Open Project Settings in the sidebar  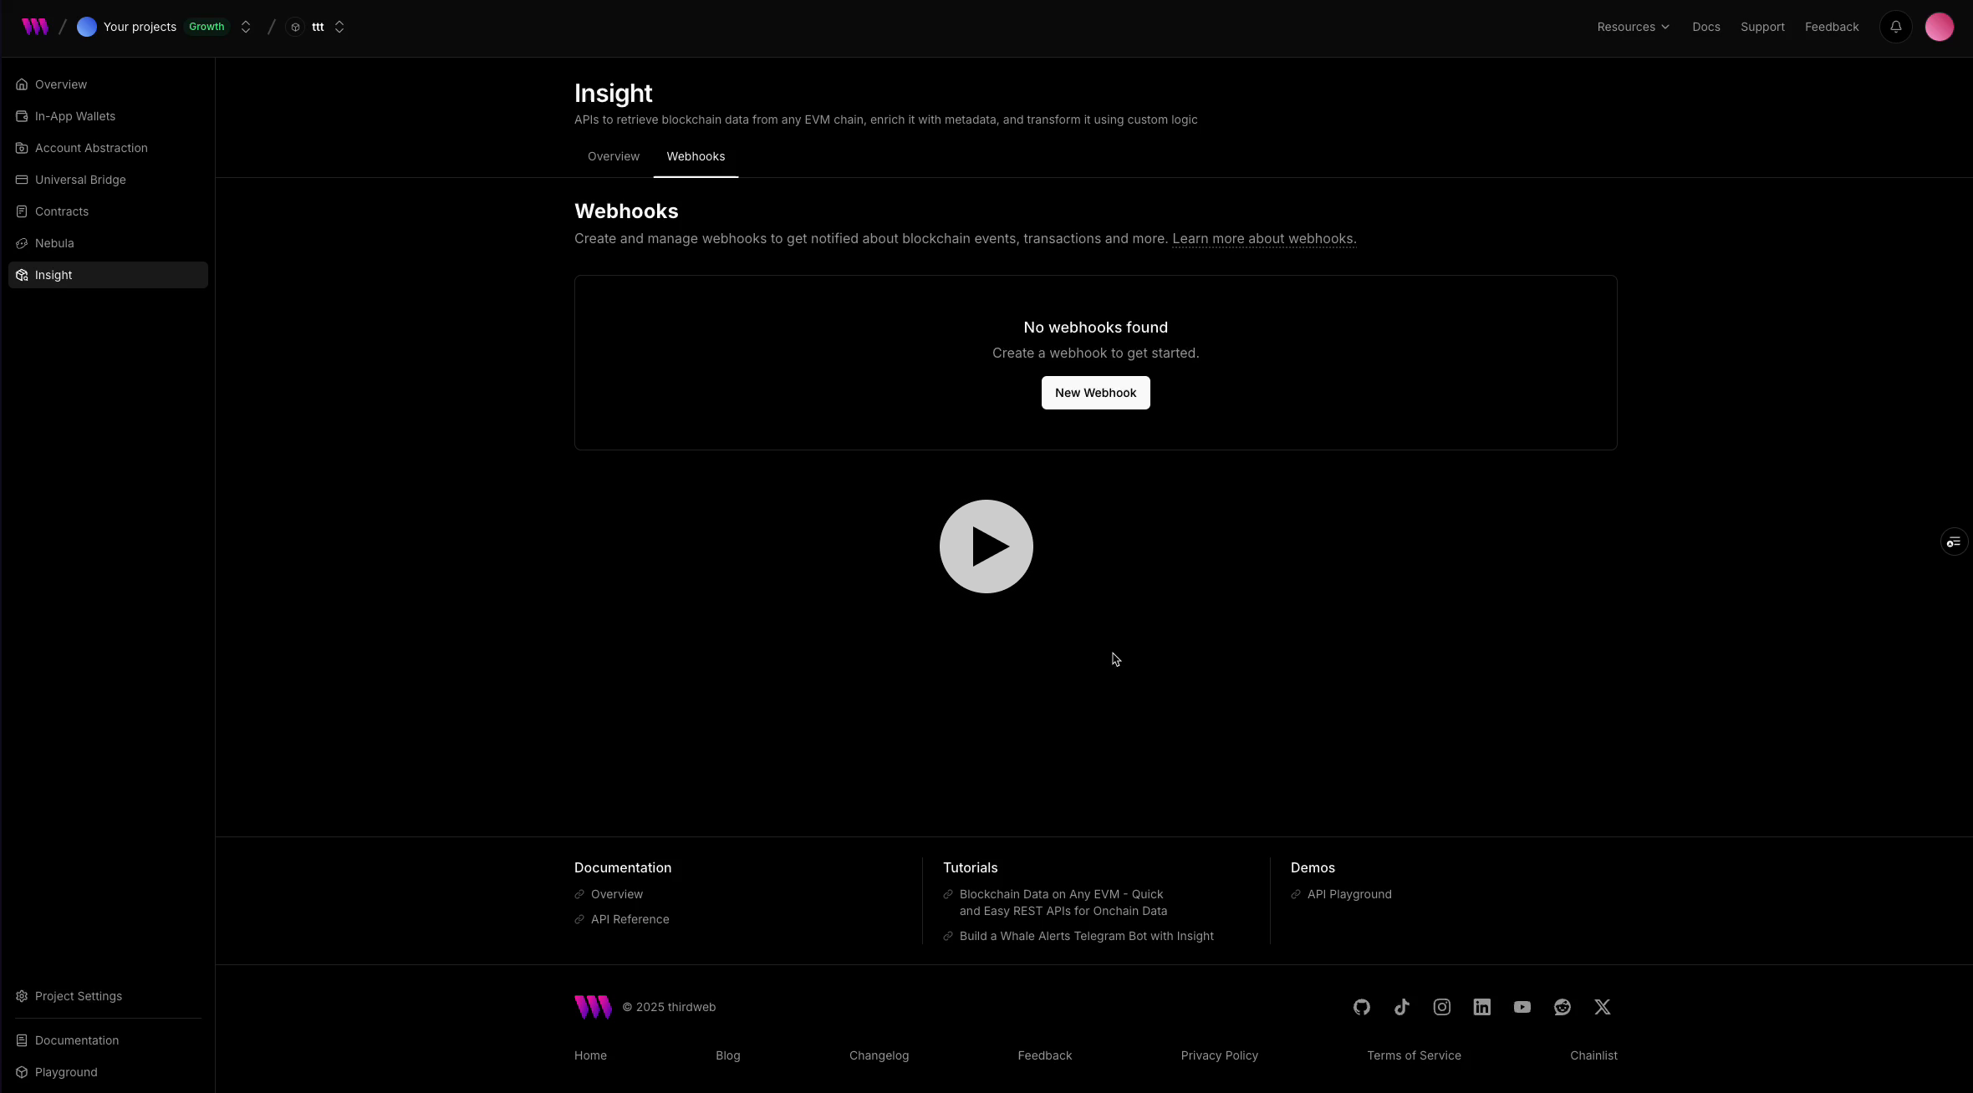coord(108,996)
